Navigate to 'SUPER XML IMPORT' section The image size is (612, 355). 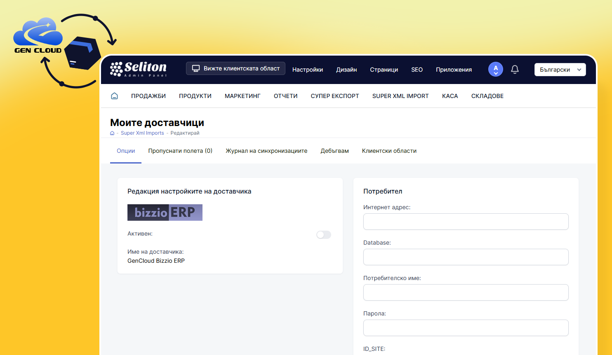coord(400,96)
